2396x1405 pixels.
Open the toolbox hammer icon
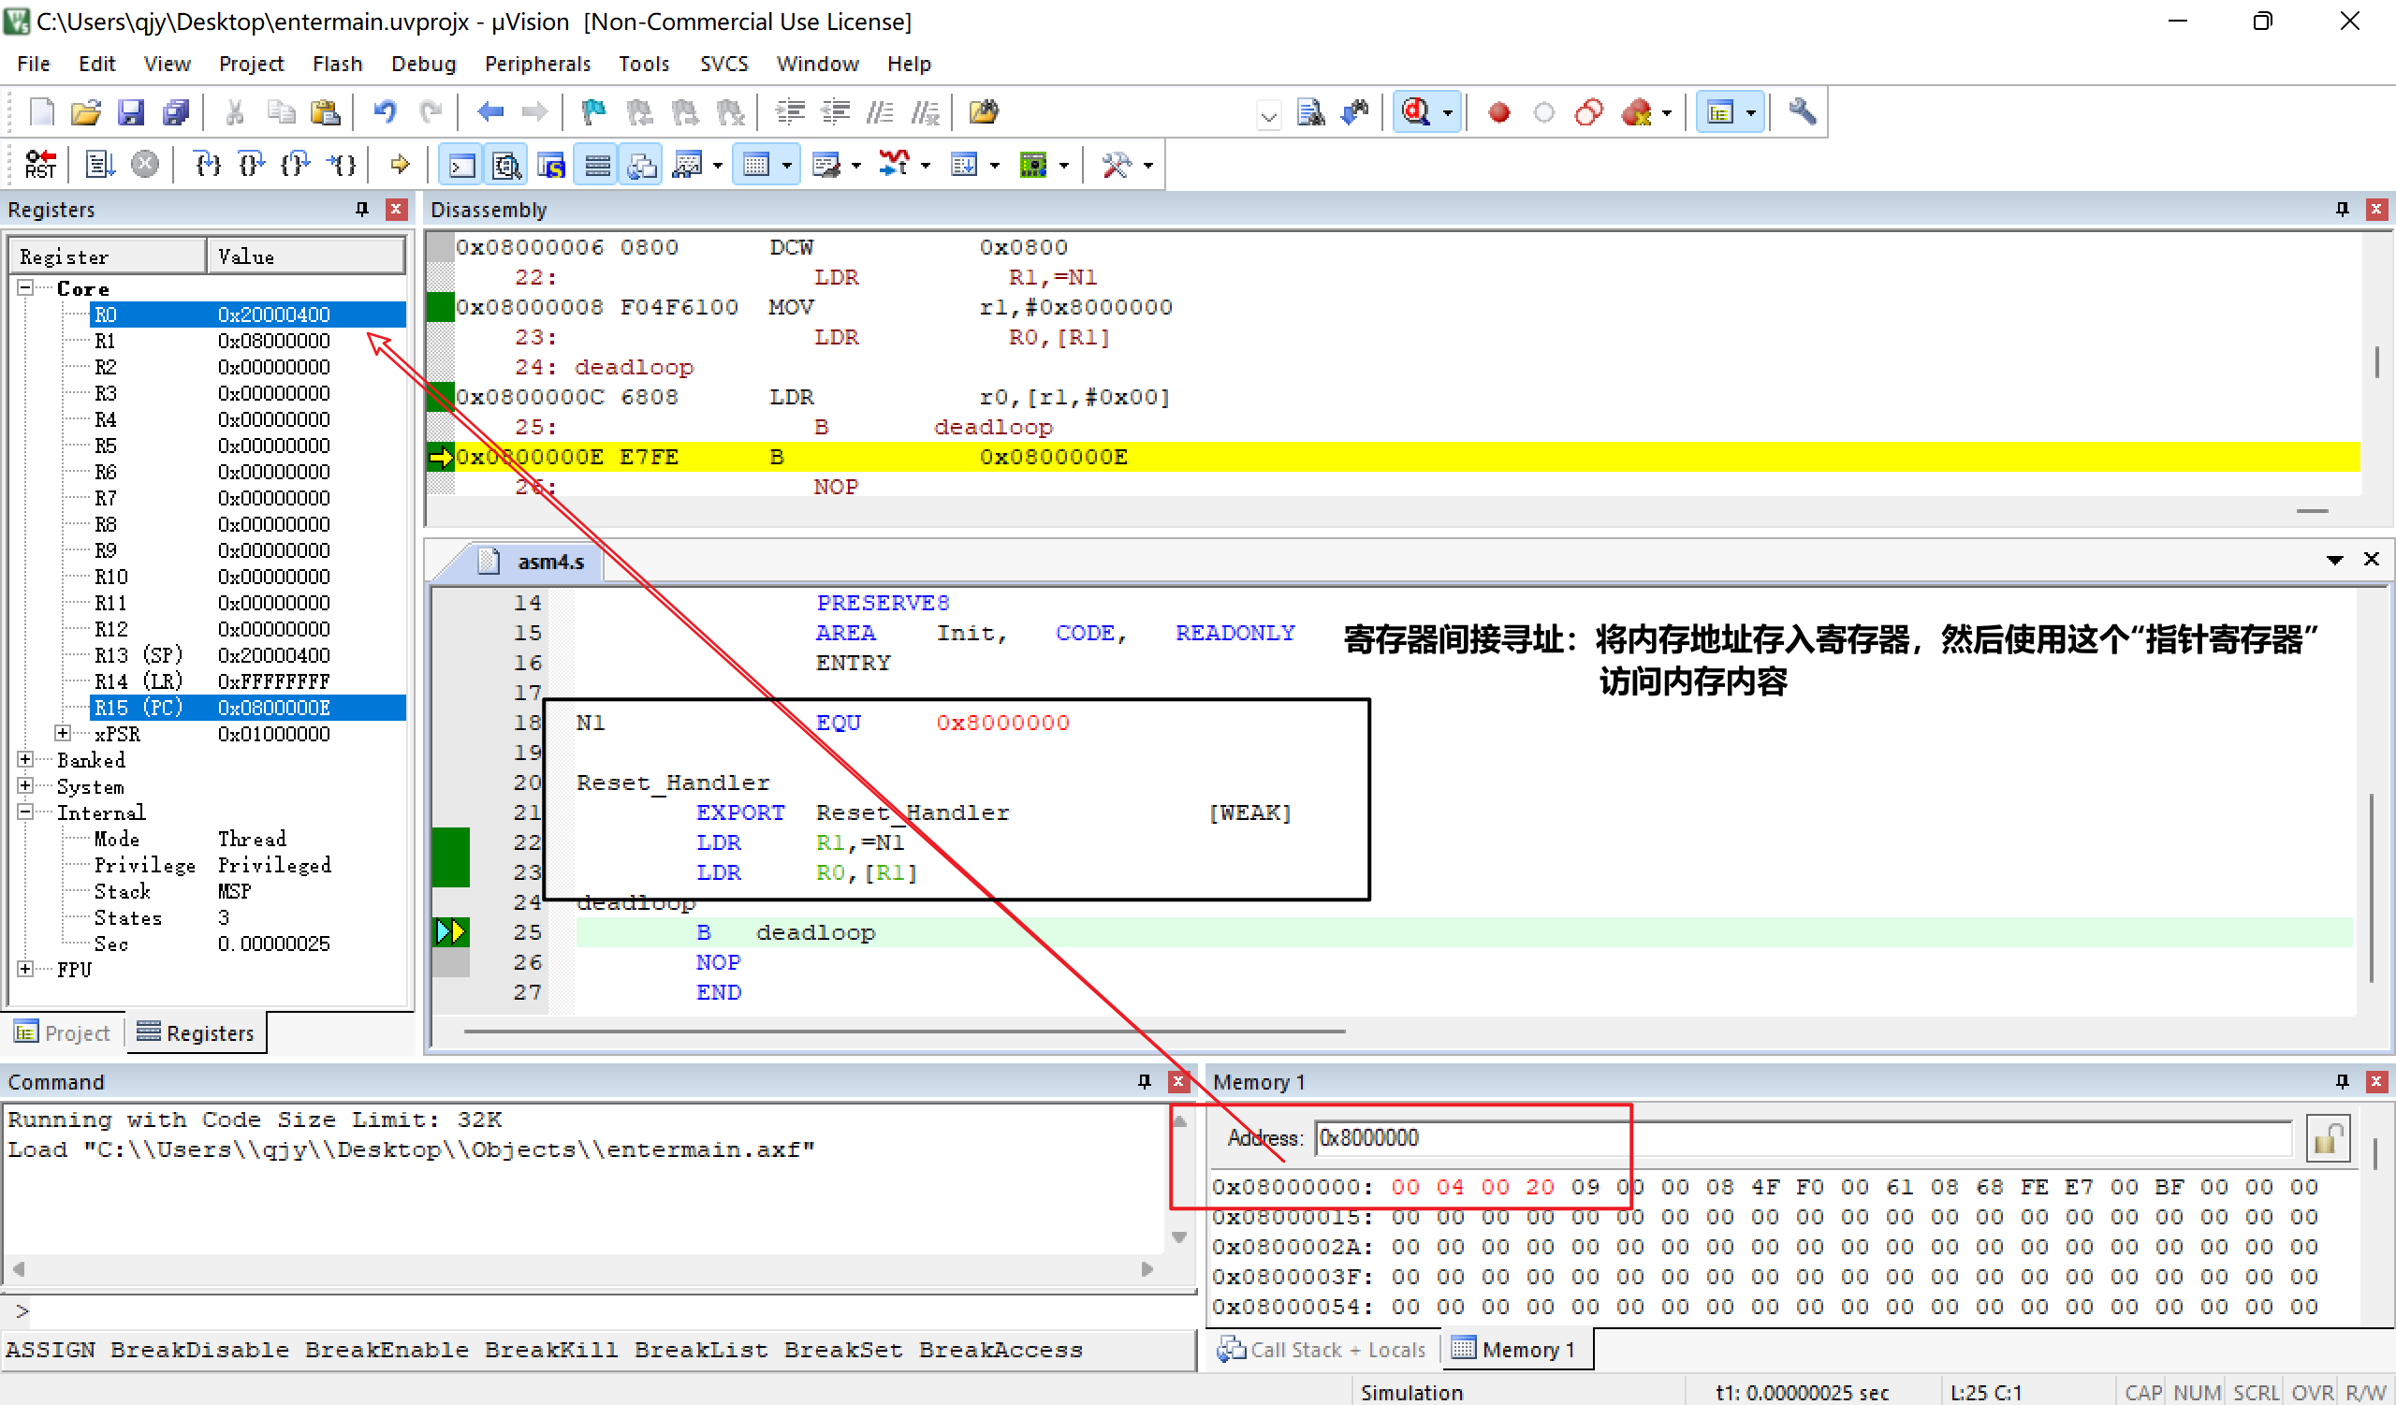point(1115,166)
